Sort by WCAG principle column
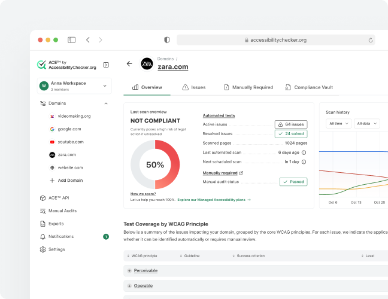The image size is (388, 299). (x=142, y=256)
